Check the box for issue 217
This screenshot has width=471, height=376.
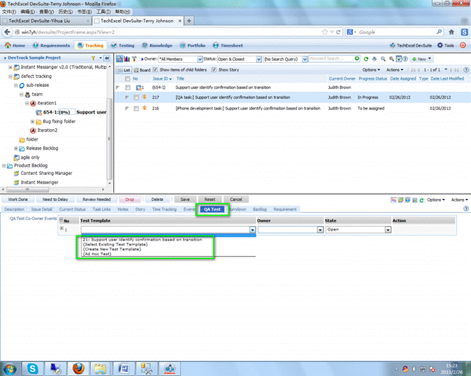point(137,98)
